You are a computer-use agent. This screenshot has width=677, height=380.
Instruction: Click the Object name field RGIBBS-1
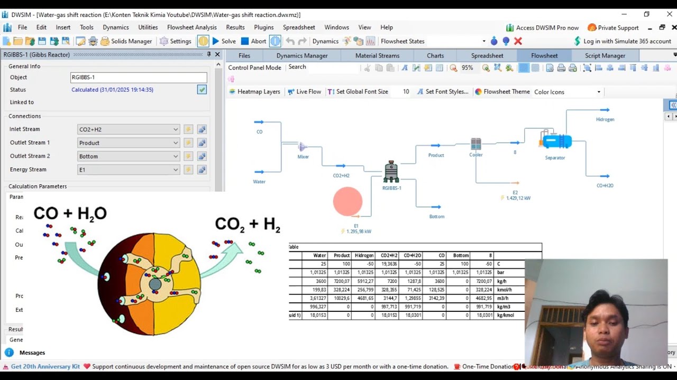pyautogui.click(x=139, y=77)
